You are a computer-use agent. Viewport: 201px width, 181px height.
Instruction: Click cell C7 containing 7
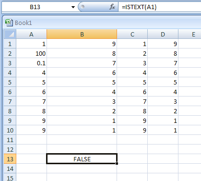pyautogui.click(x=132, y=101)
